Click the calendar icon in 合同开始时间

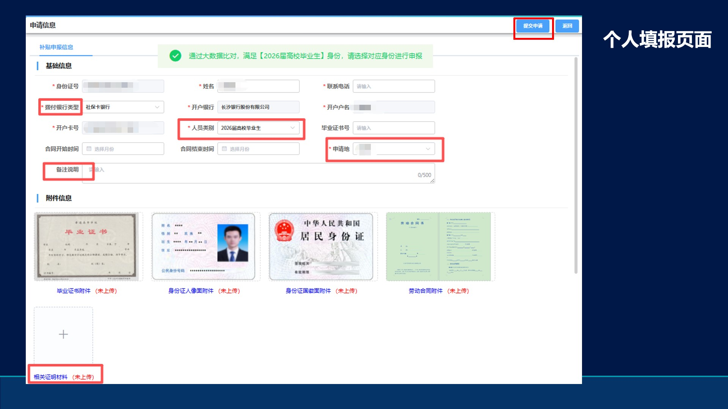pyautogui.click(x=89, y=149)
